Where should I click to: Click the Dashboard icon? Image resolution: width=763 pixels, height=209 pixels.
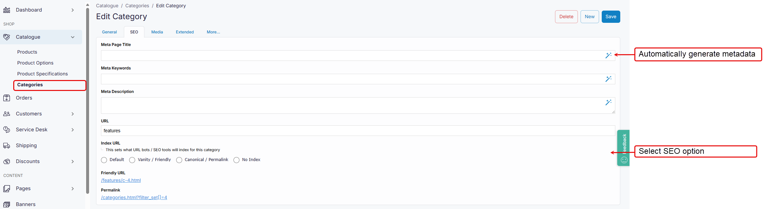pyautogui.click(x=6, y=10)
